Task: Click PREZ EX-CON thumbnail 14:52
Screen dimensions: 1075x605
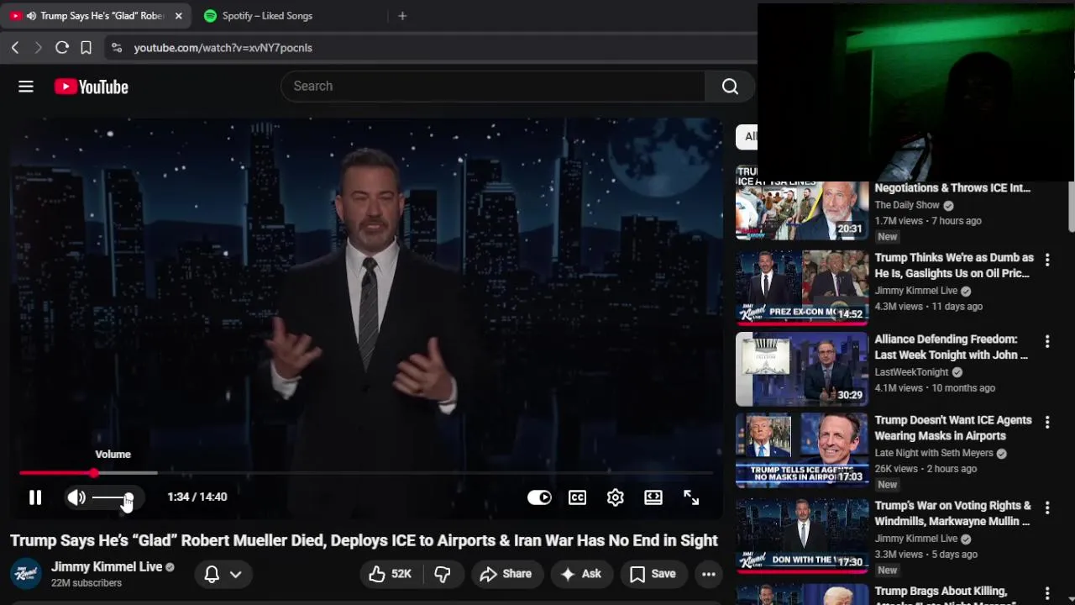Action: click(802, 287)
